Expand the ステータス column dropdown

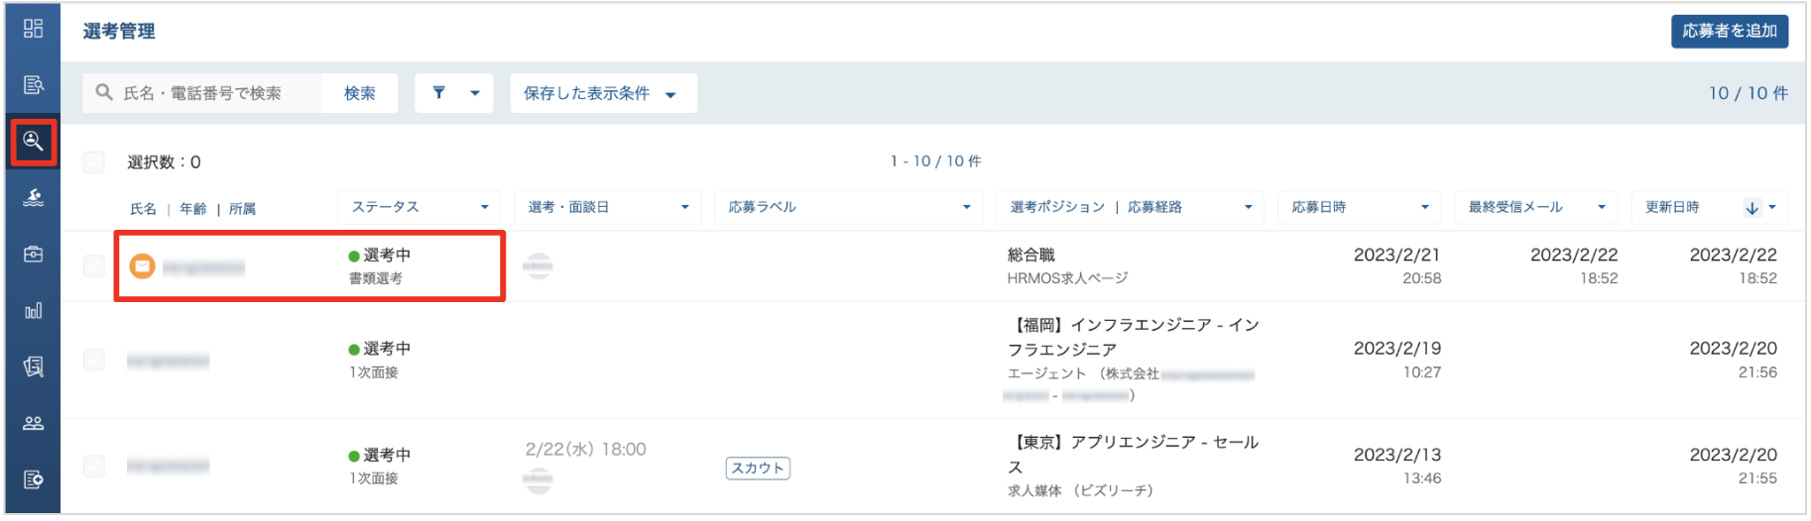(420, 207)
